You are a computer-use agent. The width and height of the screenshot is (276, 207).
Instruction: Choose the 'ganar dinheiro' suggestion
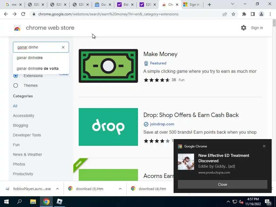point(41,58)
